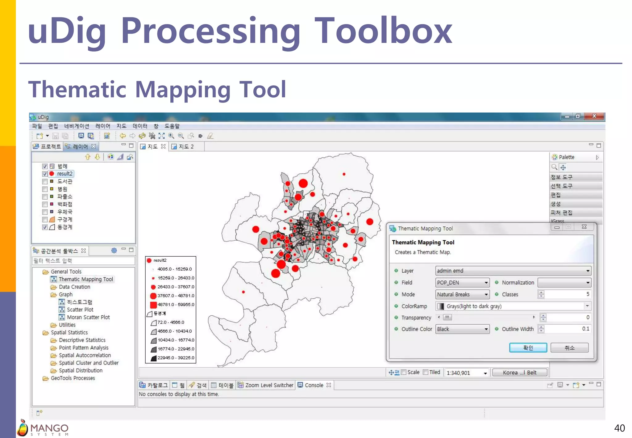Viewport: 632px width, 438px height.
Task: Move layer up with the arrow icon
Action: [x=88, y=157]
